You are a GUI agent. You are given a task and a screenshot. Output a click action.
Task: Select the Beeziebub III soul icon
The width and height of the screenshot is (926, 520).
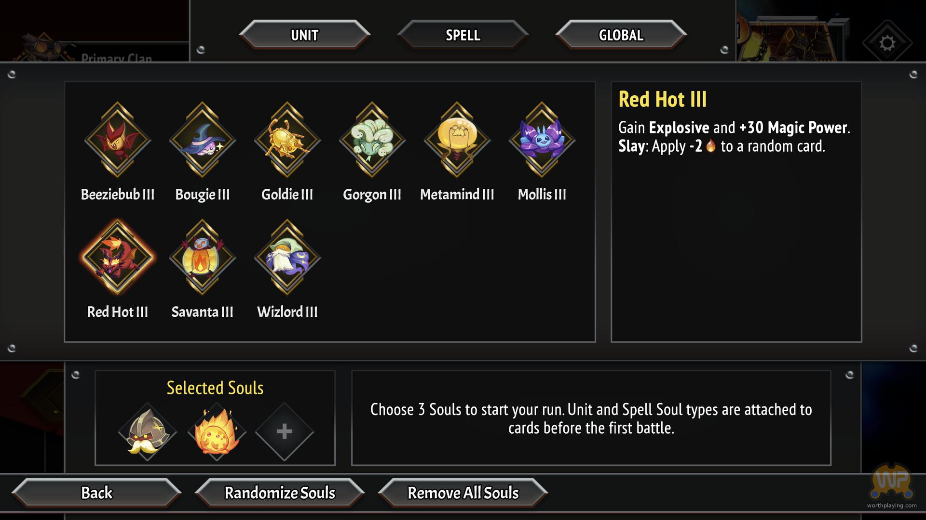coord(118,140)
